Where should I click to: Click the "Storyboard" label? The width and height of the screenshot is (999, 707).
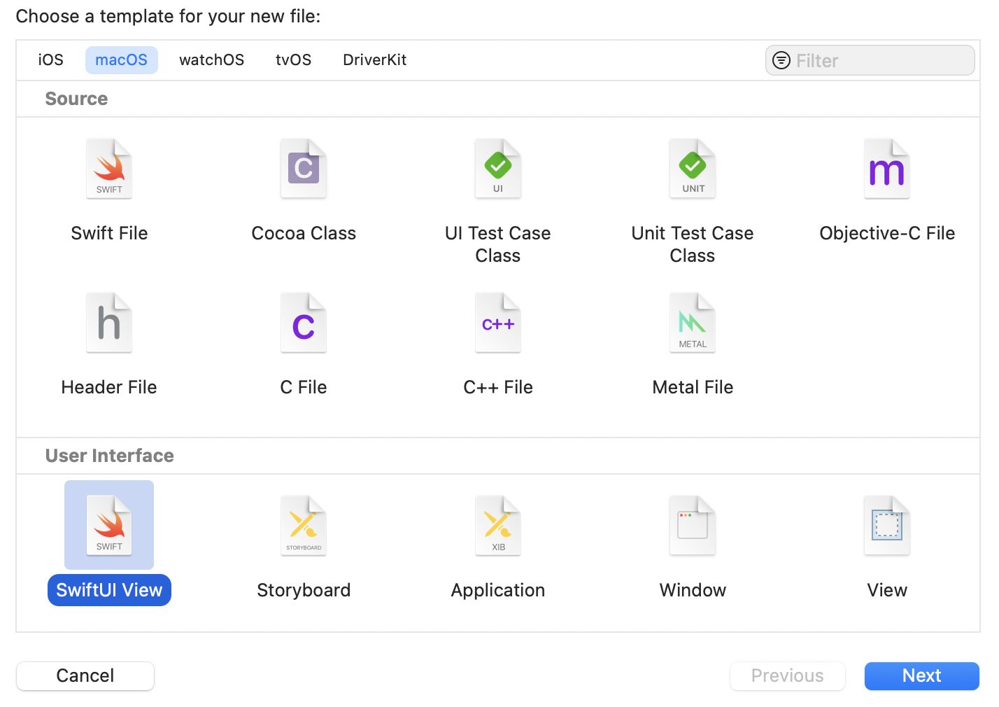[304, 590]
